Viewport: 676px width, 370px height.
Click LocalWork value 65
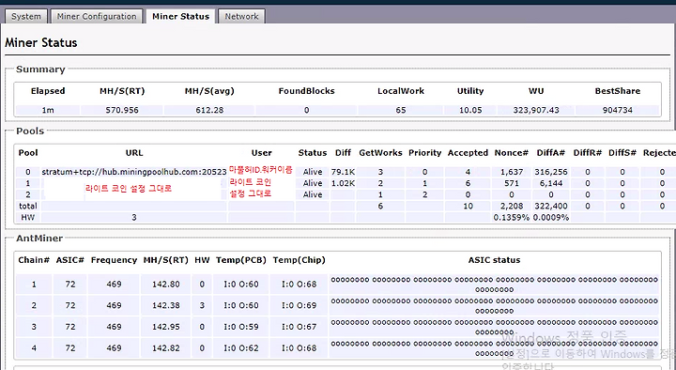pyautogui.click(x=401, y=110)
